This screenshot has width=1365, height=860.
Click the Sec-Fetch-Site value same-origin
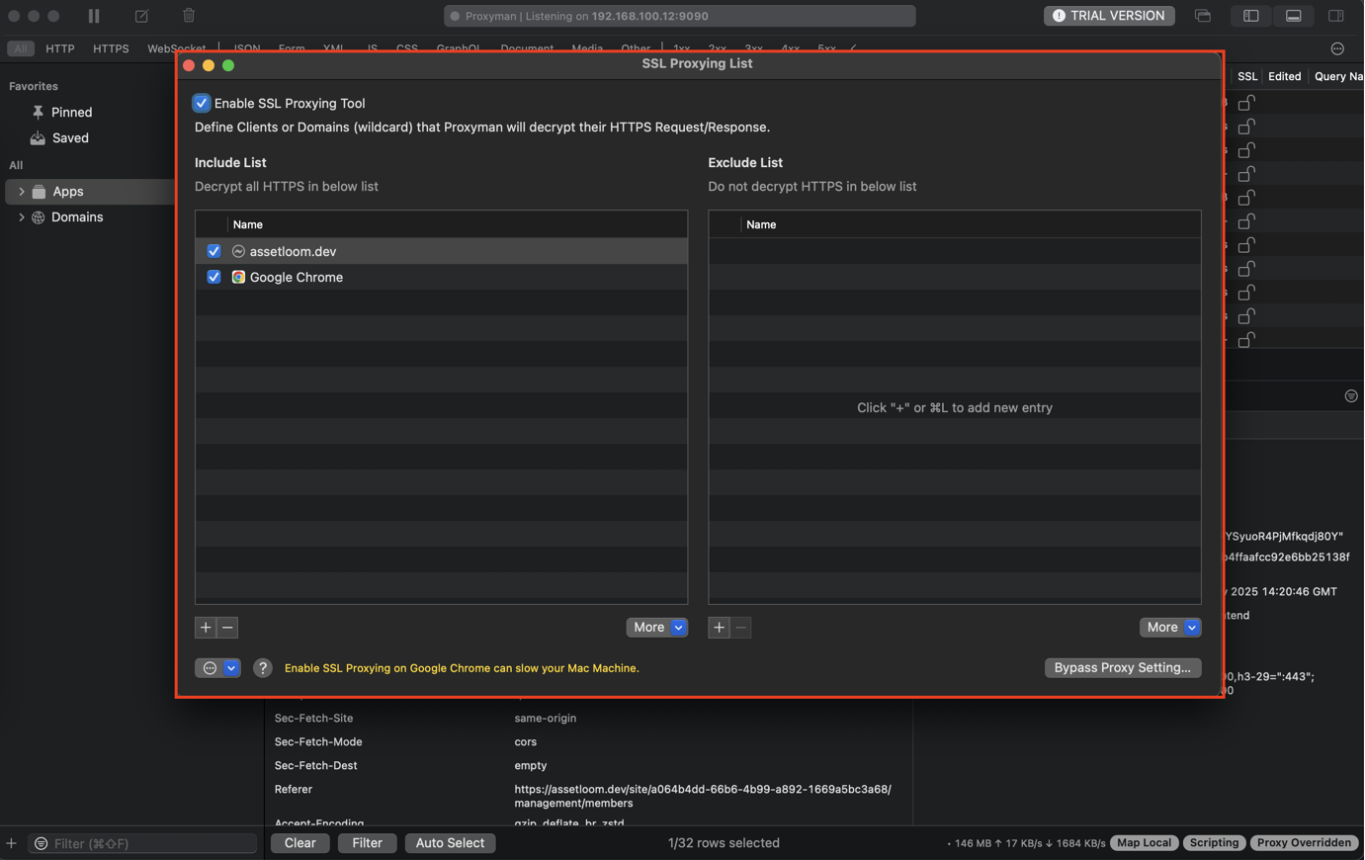click(x=546, y=719)
